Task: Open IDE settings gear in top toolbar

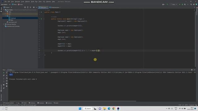Action: point(194,4)
